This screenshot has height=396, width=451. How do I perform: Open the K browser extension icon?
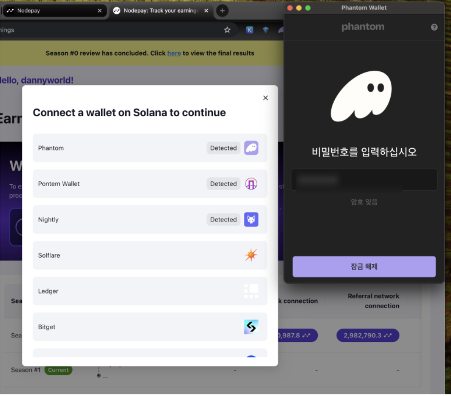[x=250, y=30]
